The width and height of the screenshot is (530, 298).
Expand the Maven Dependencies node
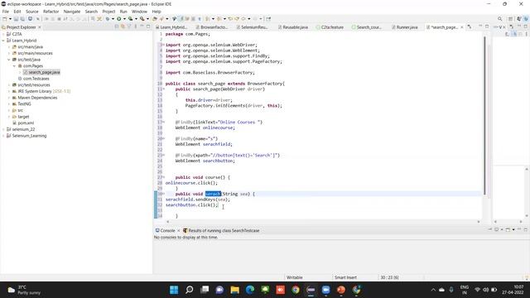9,98
